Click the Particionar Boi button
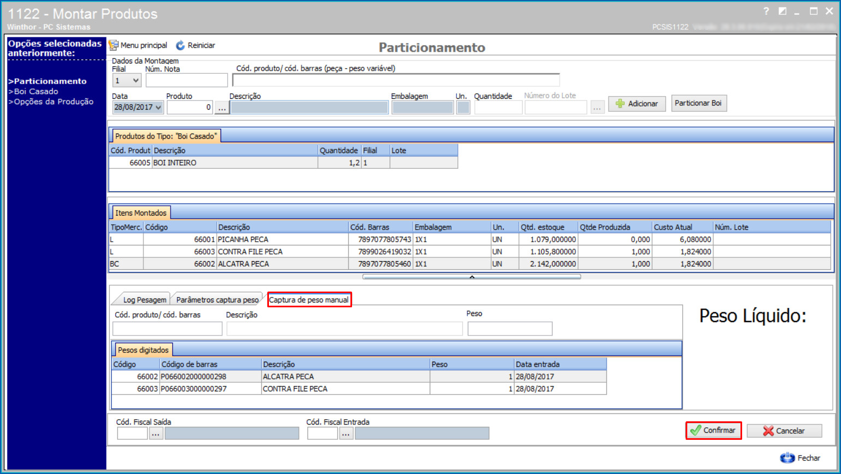This screenshot has height=474, width=841. click(699, 103)
